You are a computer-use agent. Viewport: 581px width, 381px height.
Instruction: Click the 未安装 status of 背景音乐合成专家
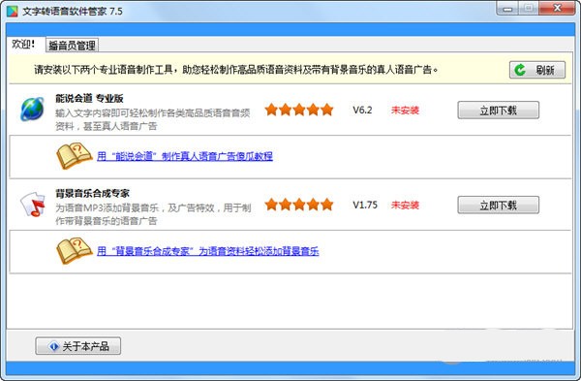point(405,206)
